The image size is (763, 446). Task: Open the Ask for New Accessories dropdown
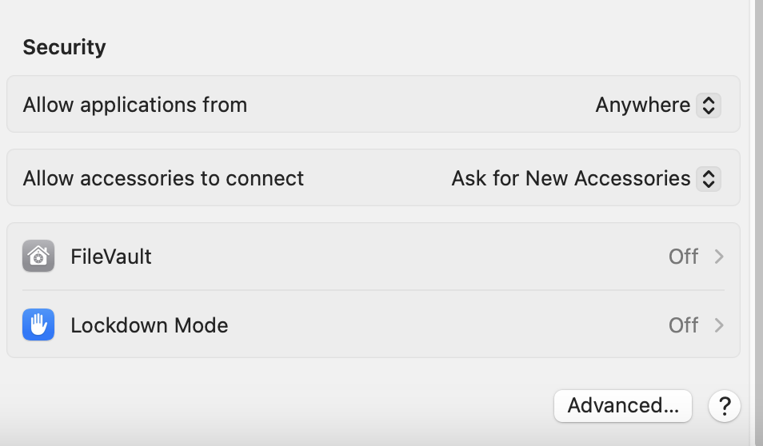point(570,178)
